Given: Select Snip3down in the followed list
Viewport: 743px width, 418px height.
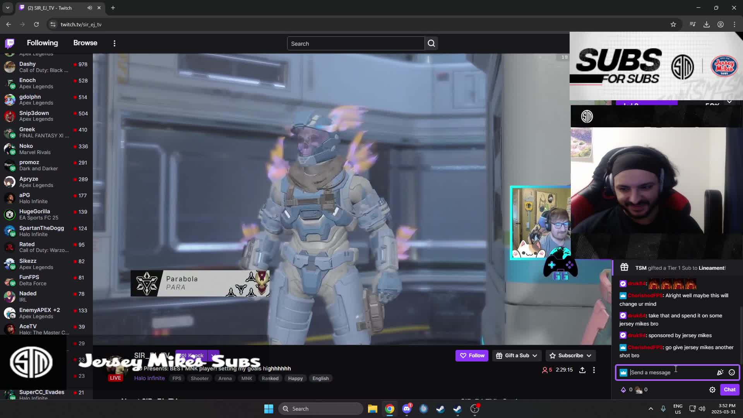Looking at the screenshot, I should 46,116.
